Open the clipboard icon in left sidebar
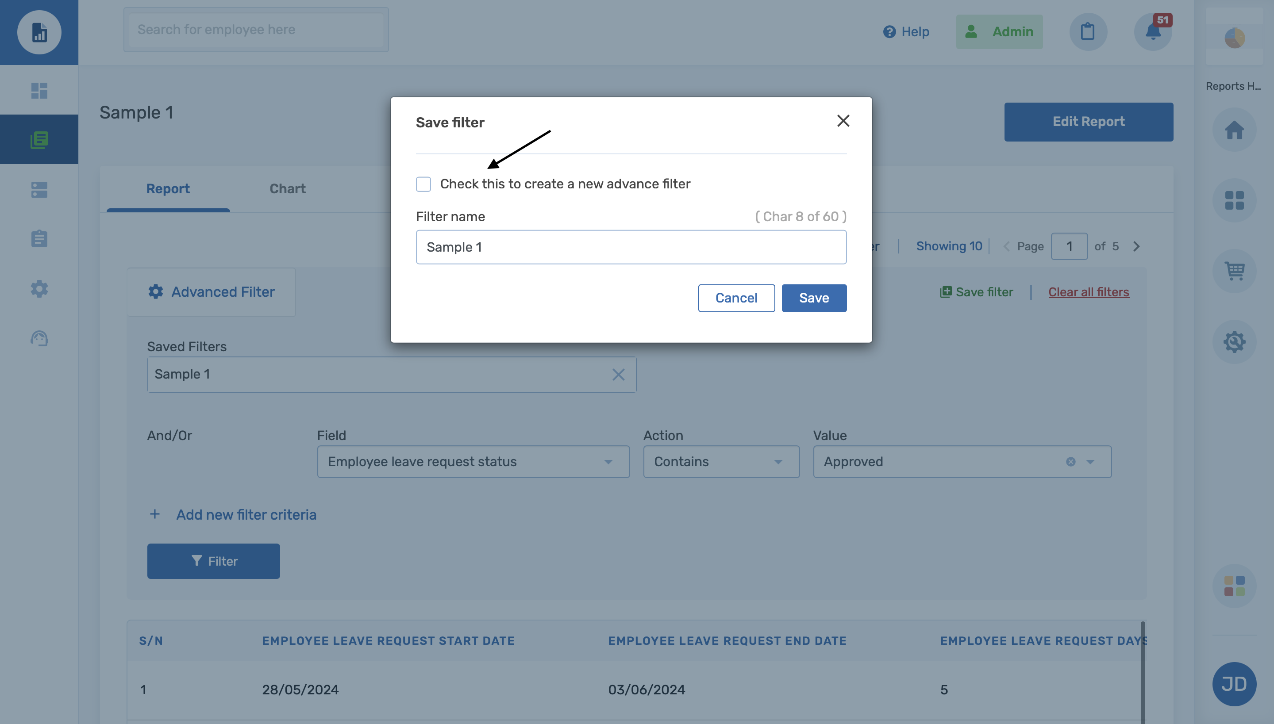1274x724 pixels. [x=39, y=239]
